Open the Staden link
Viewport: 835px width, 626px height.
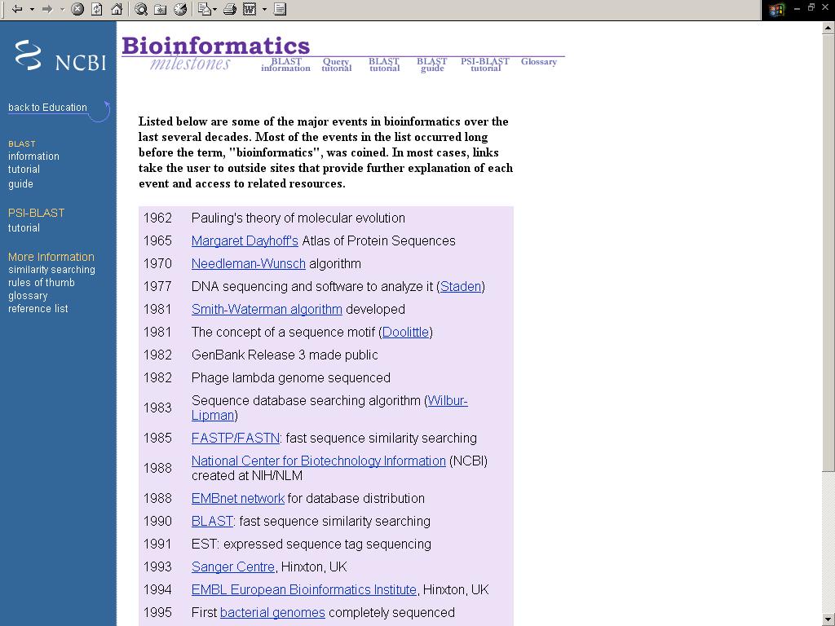(461, 287)
